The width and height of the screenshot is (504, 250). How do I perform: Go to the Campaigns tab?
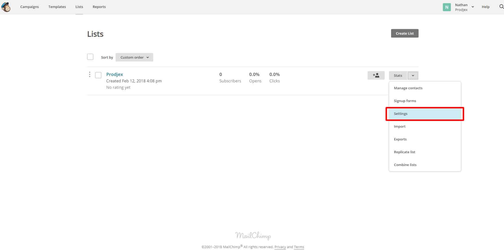click(x=29, y=7)
